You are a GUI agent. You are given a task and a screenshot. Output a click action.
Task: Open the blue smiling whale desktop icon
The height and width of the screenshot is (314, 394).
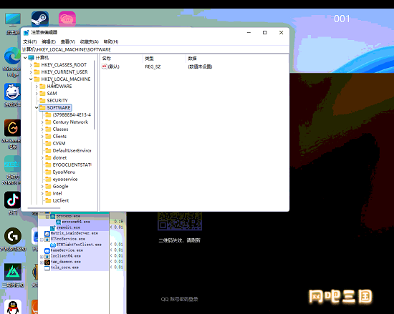tap(12, 92)
